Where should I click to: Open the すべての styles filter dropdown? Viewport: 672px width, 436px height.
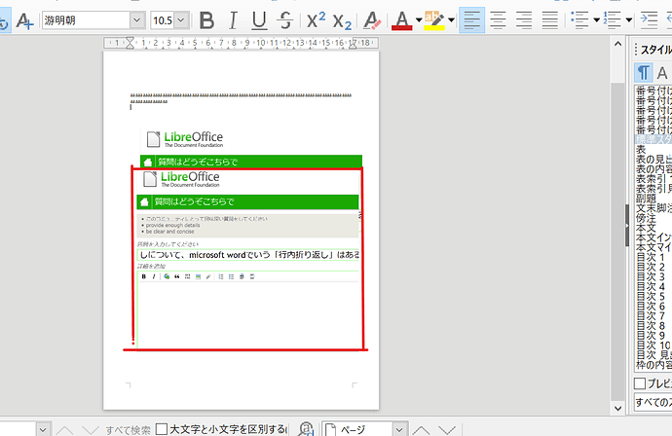[x=653, y=402]
